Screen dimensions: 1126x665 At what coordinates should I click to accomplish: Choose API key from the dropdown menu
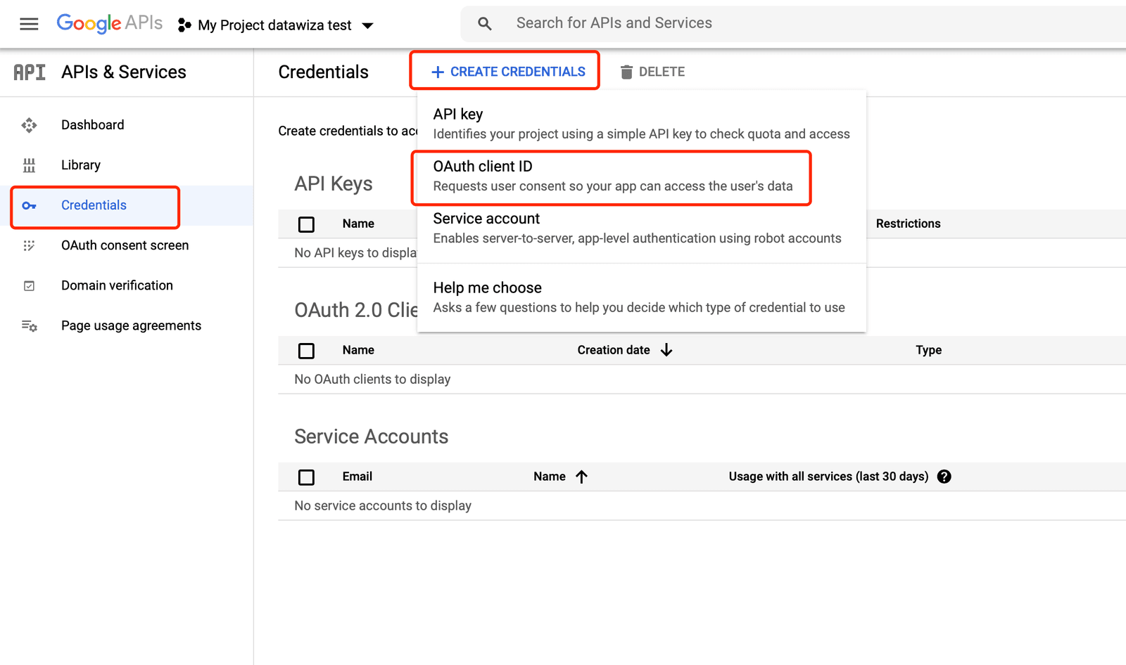641,123
